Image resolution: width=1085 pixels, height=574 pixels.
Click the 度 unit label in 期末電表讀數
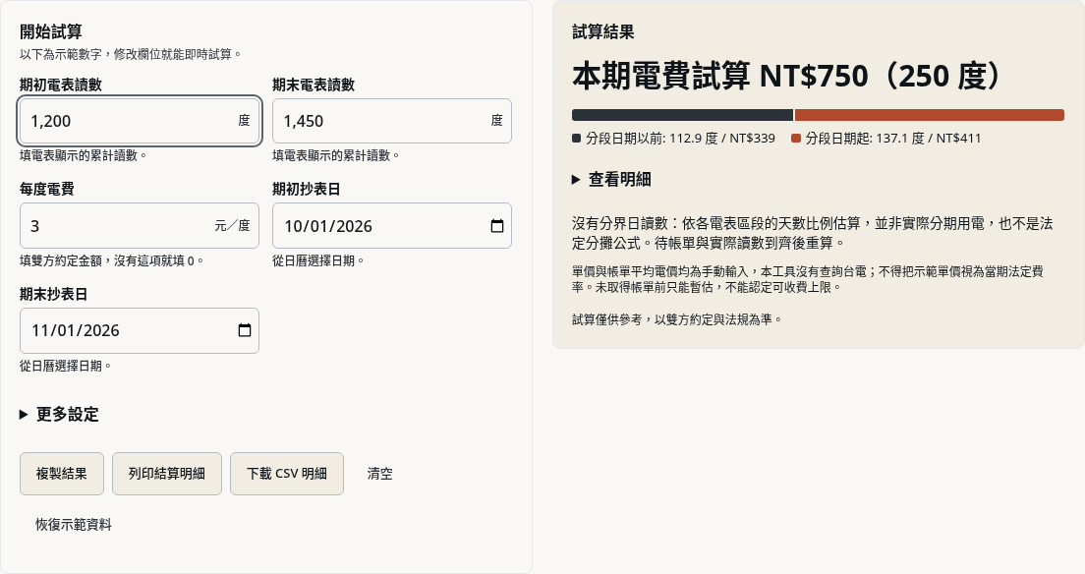(x=497, y=121)
